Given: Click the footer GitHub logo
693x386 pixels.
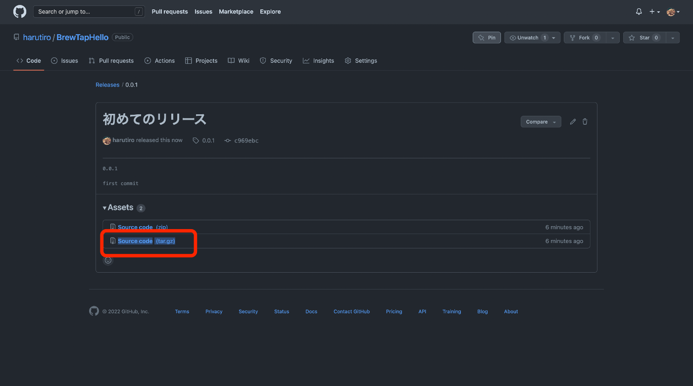Looking at the screenshot, I should (x=94, y=311).
